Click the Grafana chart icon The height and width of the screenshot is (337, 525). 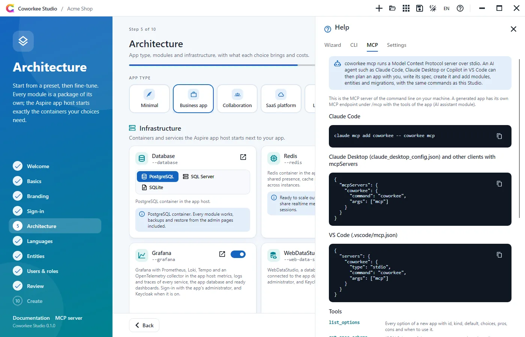click(x=142, y=255)
